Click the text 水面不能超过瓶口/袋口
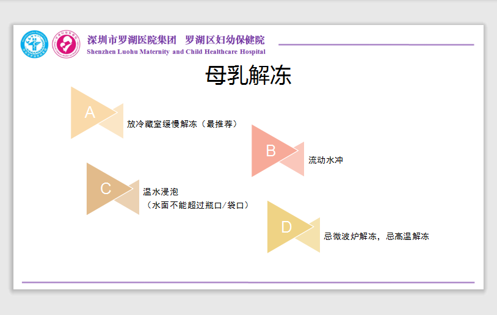This screenshot has width=497, height=315. pyautogui.click(x=198, y=205)
